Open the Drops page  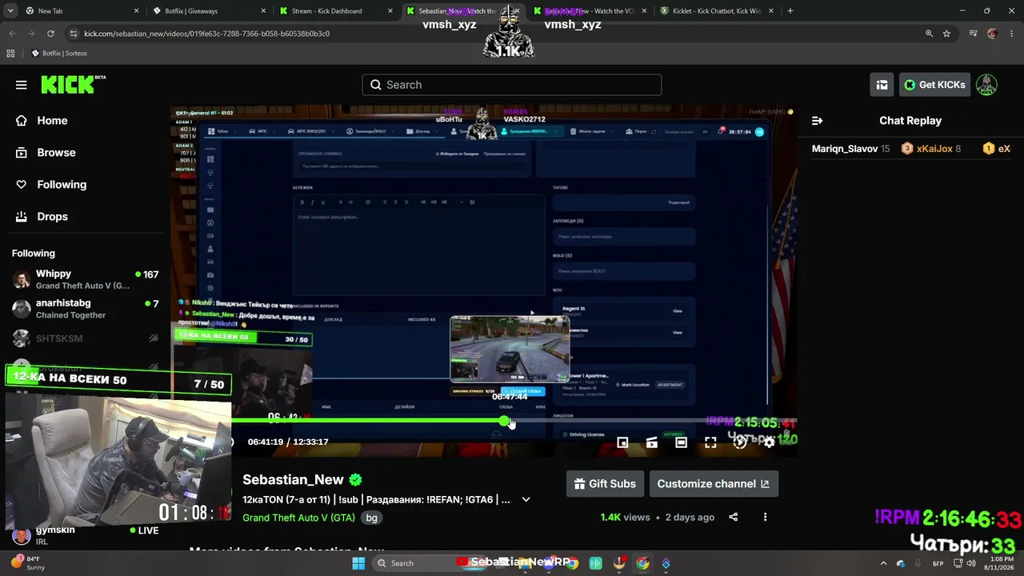52,217
